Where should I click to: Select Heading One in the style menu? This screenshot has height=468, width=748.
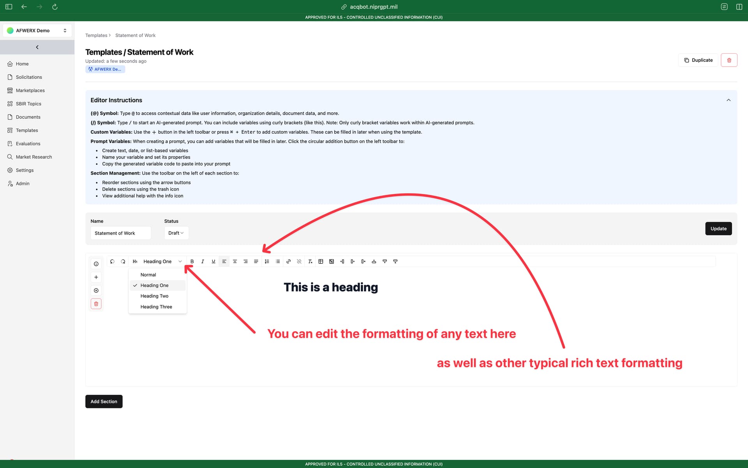158,285
